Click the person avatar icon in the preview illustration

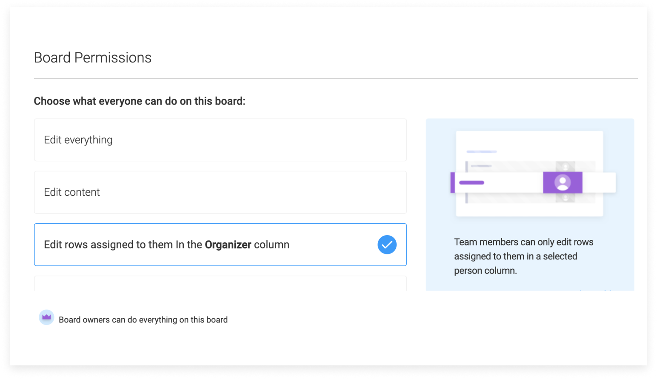[x=562, y=182]
